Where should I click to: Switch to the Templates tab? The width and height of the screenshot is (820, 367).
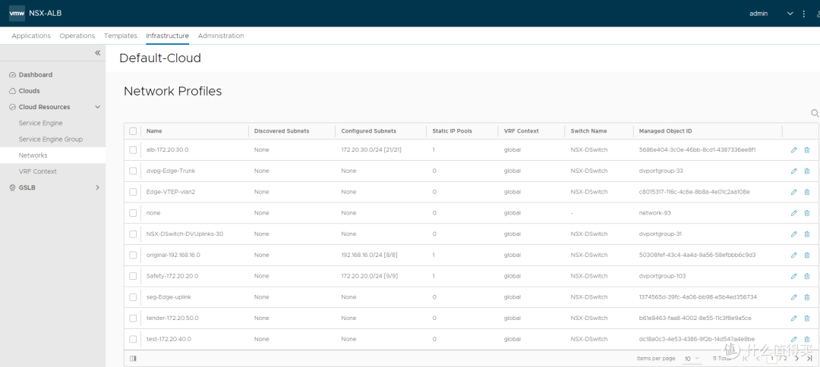click(x=121, y=36)
